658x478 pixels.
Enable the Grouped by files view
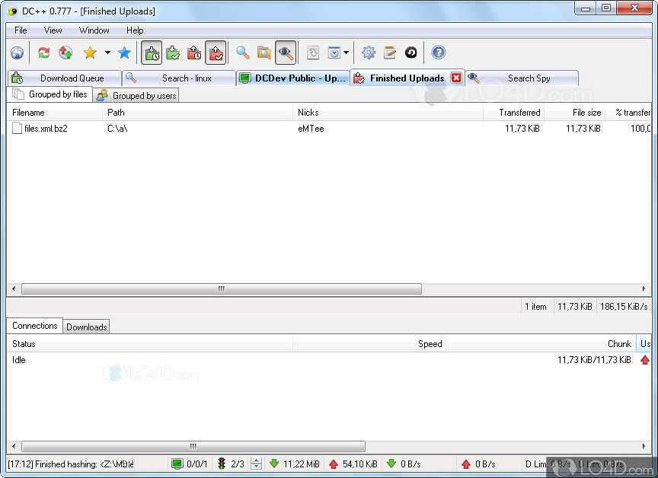pyautogui.click(x=50, y=94)
